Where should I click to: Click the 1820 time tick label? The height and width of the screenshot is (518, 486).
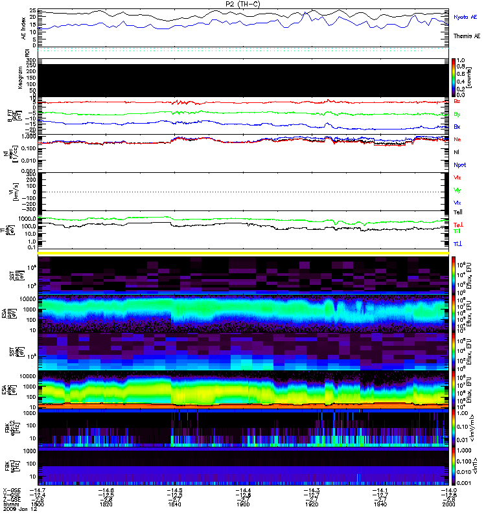(x=106, y=504)
